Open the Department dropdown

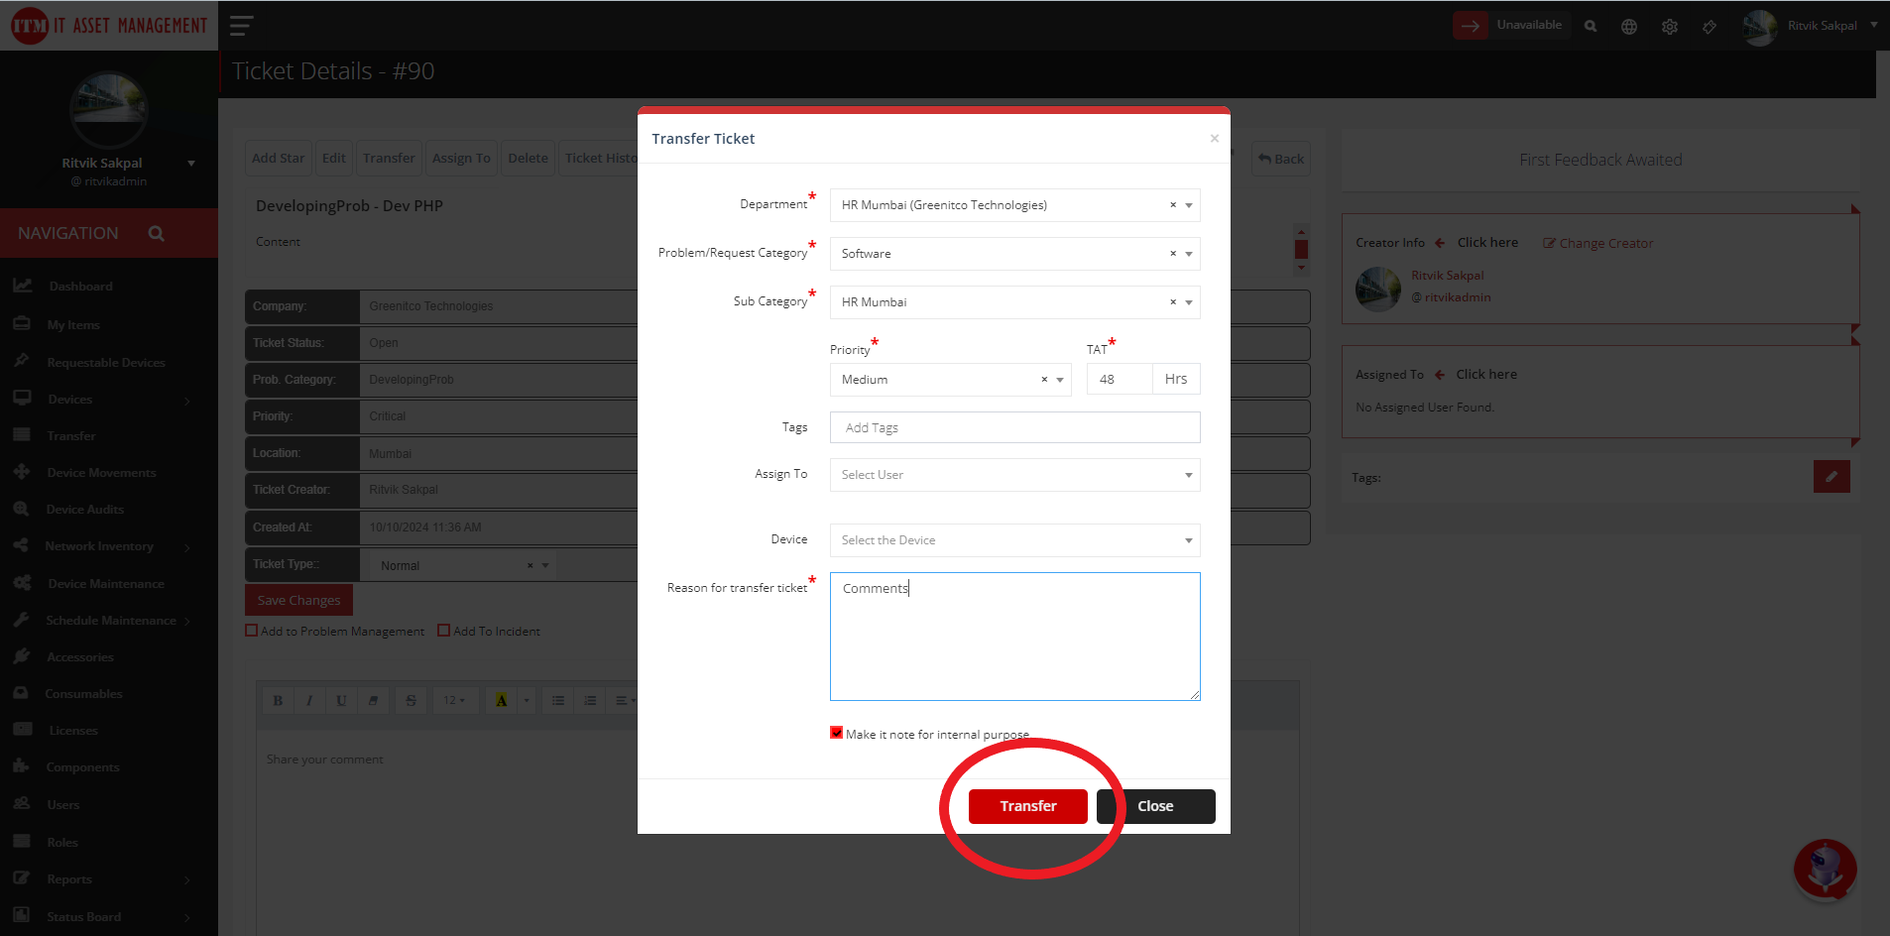coord(1014,205)
